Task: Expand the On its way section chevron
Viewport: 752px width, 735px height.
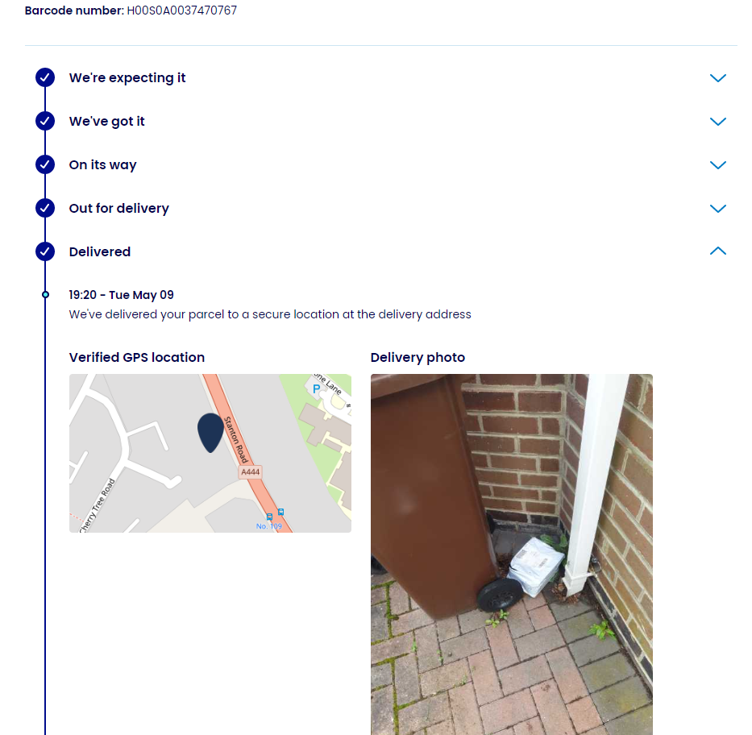Action: [717, 165]
